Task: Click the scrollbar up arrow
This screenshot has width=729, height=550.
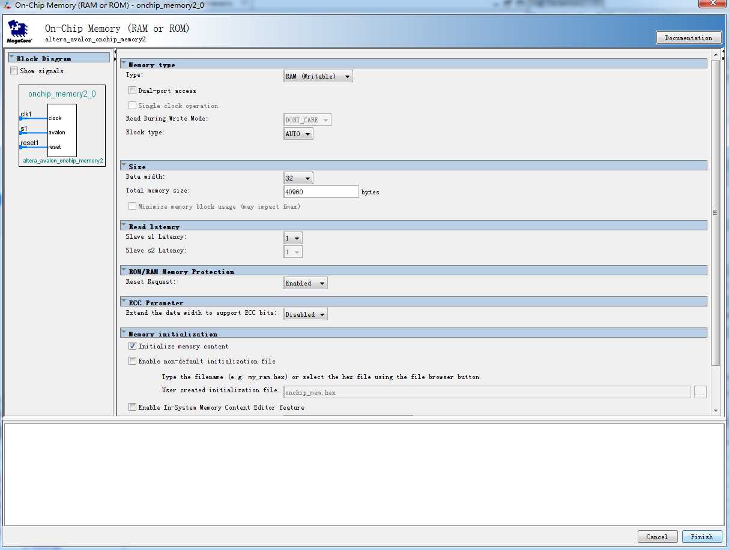Action: click(715, 55)
